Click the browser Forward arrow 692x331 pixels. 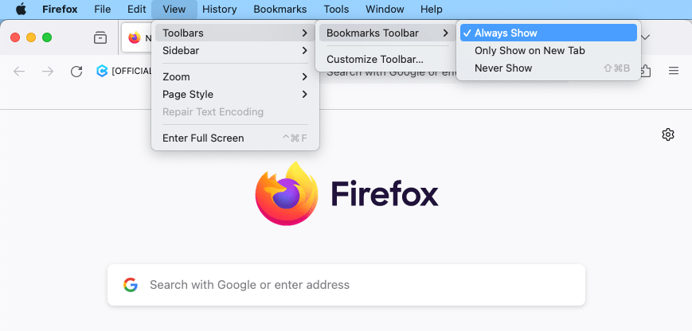click(48, 72)
